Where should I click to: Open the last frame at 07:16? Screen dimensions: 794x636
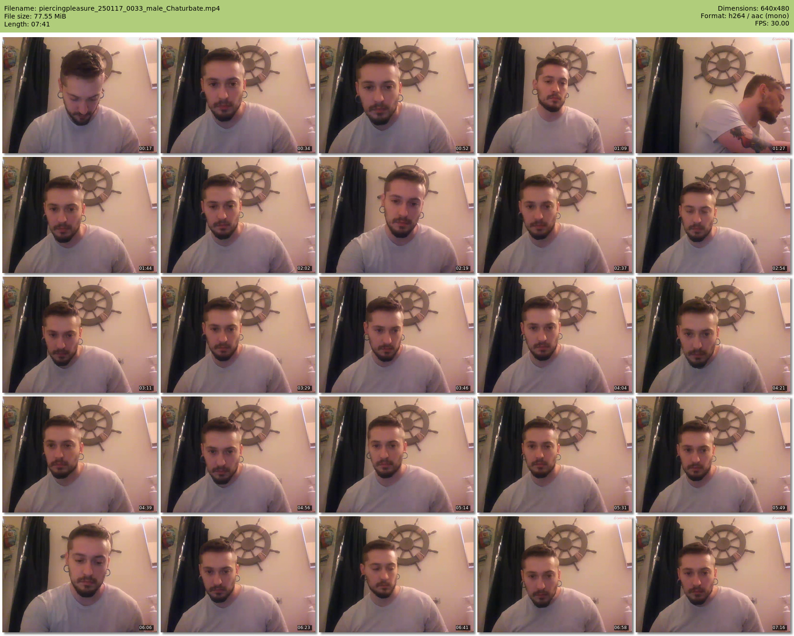click(713, 574)
